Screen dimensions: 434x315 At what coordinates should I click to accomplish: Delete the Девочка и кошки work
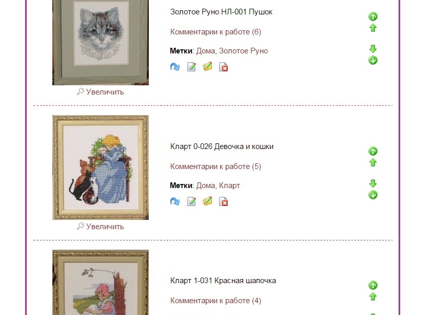[x=223, y=201]
